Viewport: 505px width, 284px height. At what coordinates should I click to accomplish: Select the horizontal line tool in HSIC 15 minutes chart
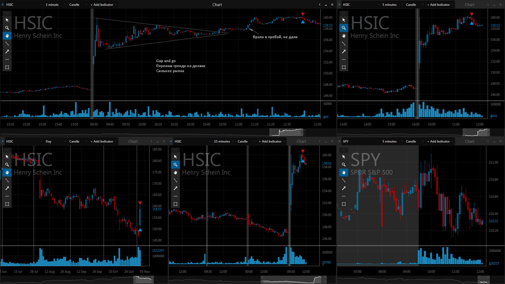click(175, 196)
